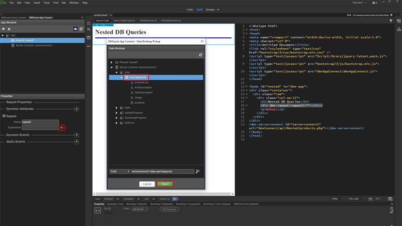Click the output panel icon in status bar
This screenshot has width=402, height=226.
tap(390, 199)
